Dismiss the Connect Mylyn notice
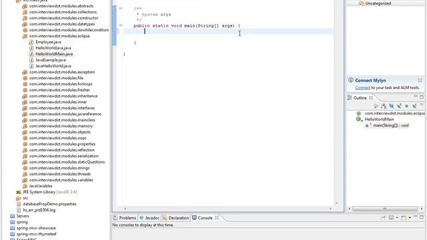Viewport: 427px width, 240px height. tap(420, 80)
